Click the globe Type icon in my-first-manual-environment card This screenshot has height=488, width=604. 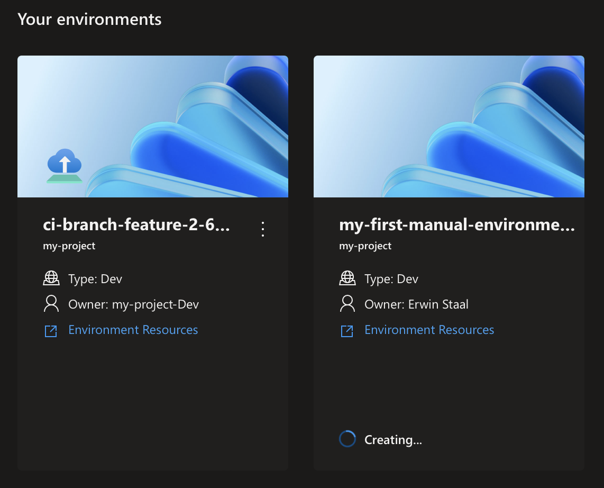click(x=347, y=278)
